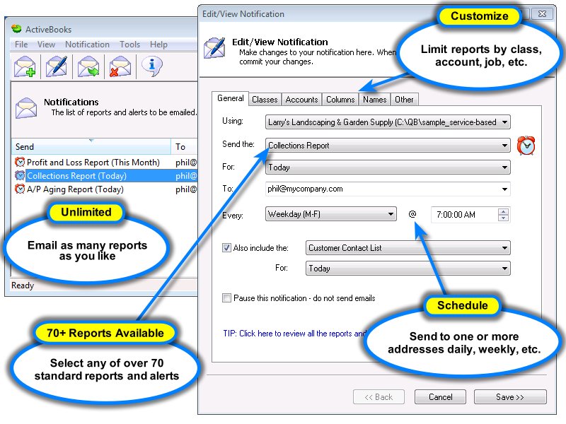Sort by the Send column header
Image resolution: width=566 pixels, height=424 pixels.
tap(91, 147)
